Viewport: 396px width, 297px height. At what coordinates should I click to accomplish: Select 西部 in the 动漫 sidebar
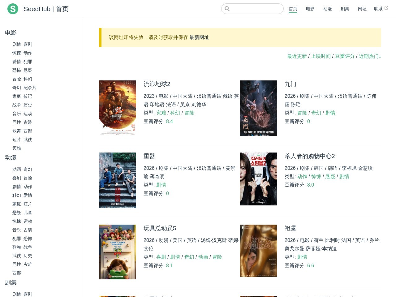(x=17, y=273)
